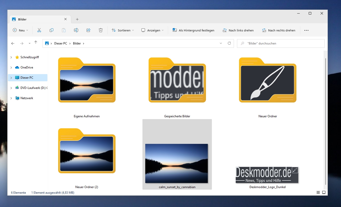Add a new tab with plus button
The width and height of the screenshot is (341, 207).
pyautogui.click(x=77, y=19)
